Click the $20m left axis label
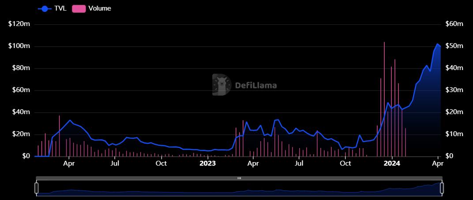Image resolution: width=473 pixels, height=200 pixels. [x=21, y=134]
